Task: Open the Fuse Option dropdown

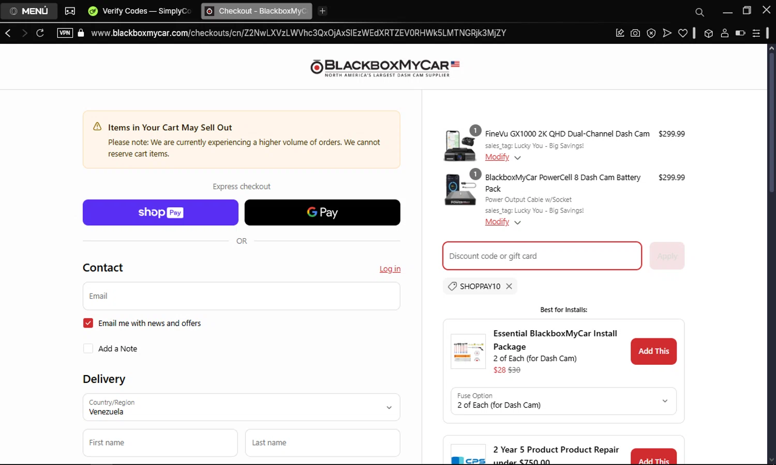Action: tap(563, 401)
